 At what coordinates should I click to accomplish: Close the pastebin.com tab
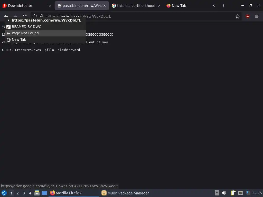click(x=105, y=6)
